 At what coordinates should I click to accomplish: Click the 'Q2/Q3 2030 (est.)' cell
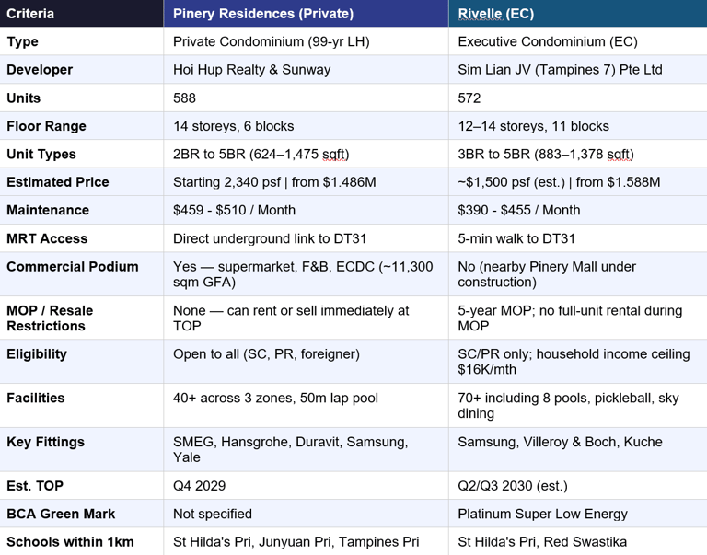tap(578, 486)
